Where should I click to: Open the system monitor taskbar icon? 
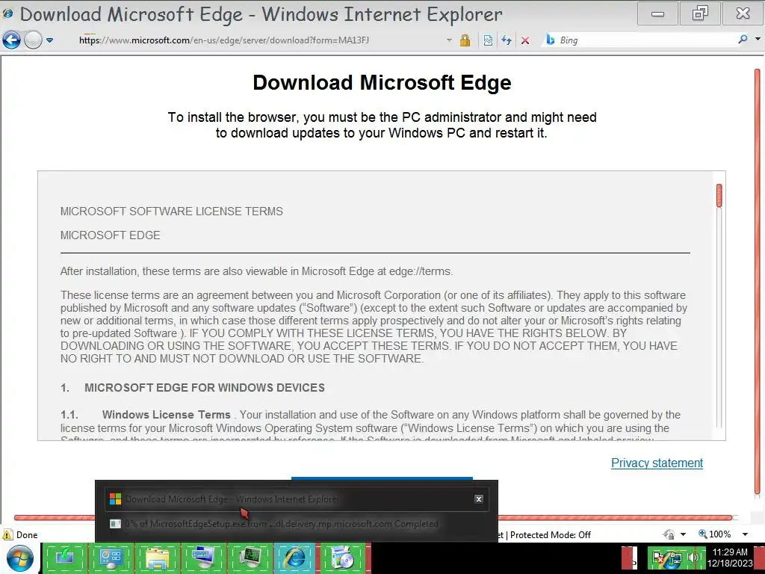pos(250,558)
